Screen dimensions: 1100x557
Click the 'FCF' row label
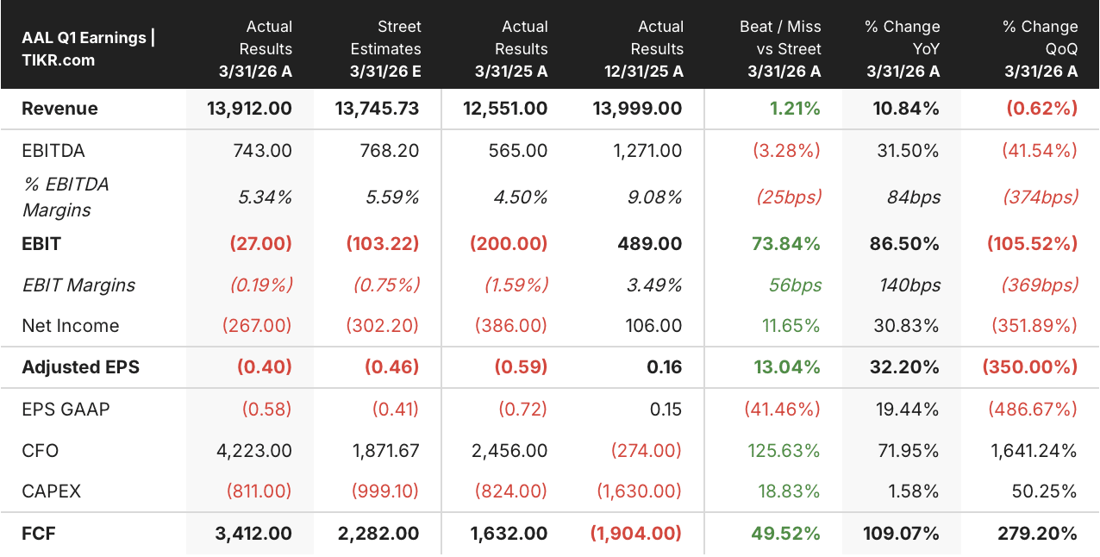pos(39,534)
